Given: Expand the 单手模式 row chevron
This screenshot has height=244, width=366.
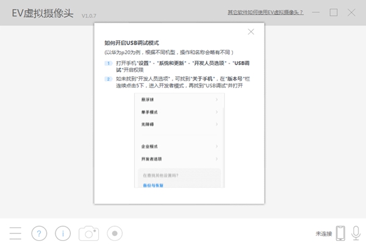Looking at the screenshot, I should (x=217, y=112).
